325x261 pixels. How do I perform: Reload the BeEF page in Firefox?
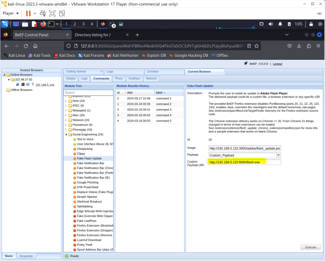click(x=26, y=46)
